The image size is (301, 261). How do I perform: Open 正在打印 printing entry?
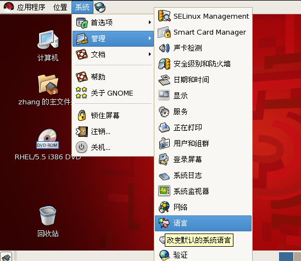(203, 127)
